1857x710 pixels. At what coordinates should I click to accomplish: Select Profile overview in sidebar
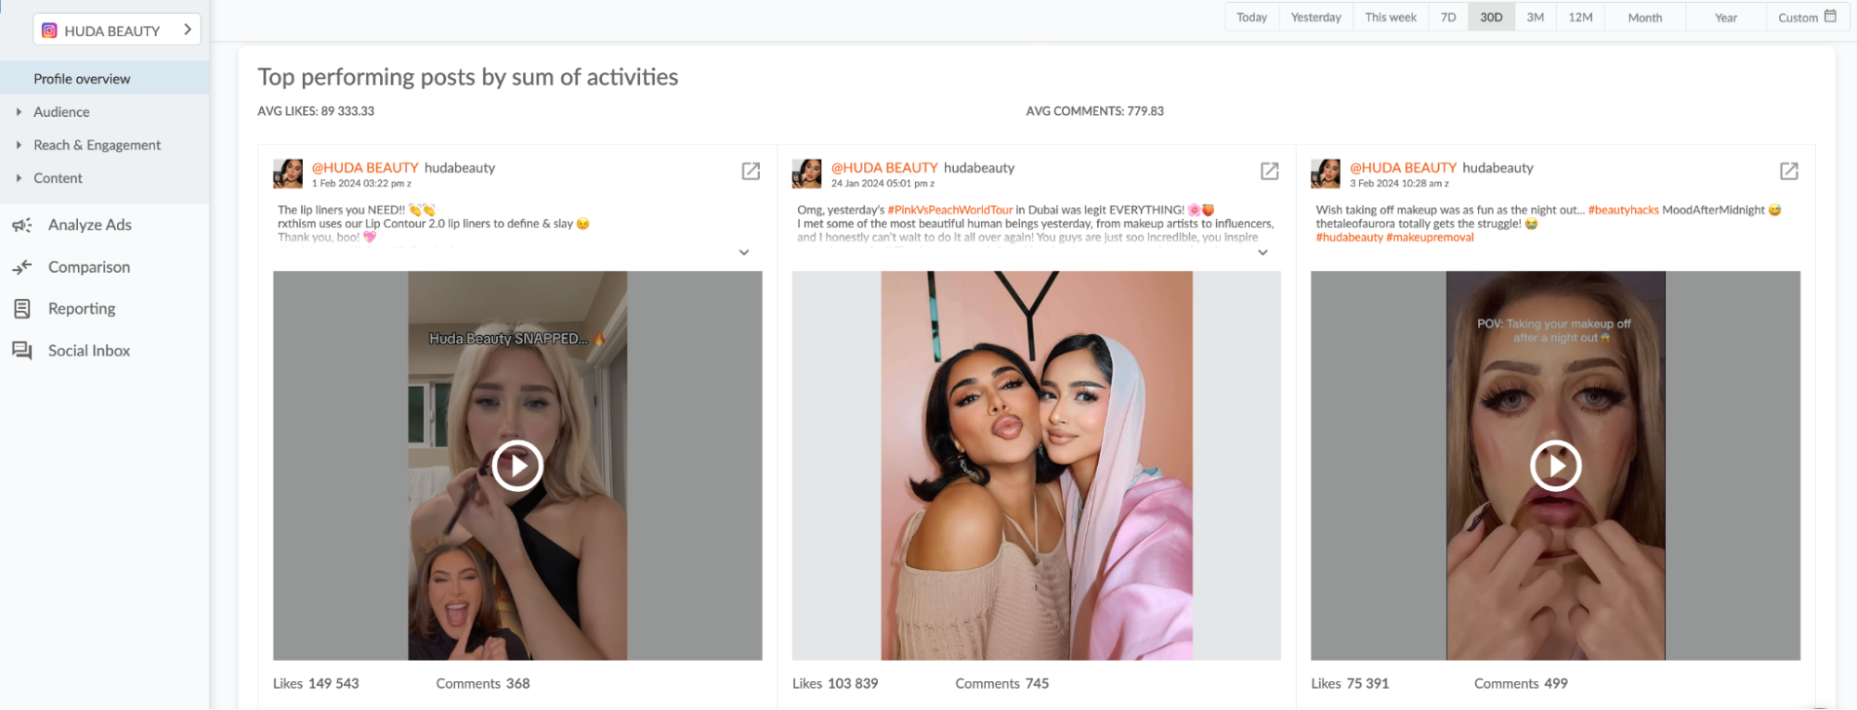coord(82,79)
